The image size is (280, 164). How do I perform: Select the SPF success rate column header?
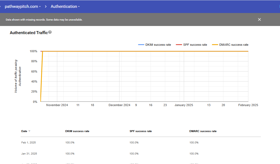click(x=141, y=131)
